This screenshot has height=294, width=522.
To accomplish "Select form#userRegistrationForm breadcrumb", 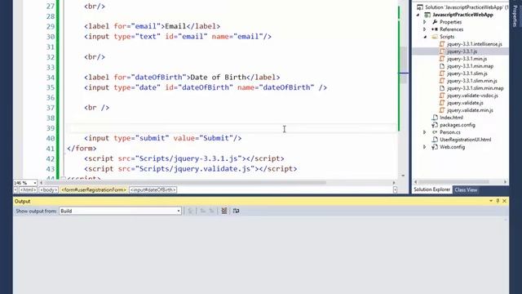I will point(94,189).
